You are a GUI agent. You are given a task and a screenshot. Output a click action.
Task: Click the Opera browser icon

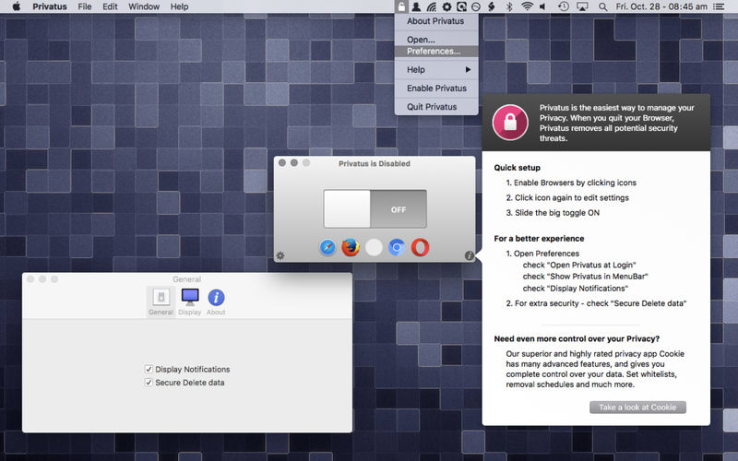pos(420,247)
